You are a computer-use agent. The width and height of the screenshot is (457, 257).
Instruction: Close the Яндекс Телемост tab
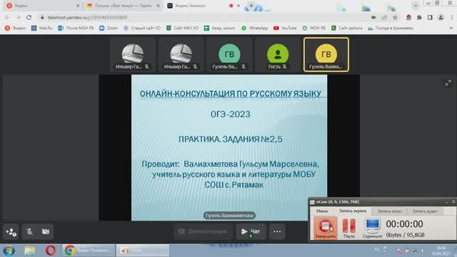[x=238, y=6]
